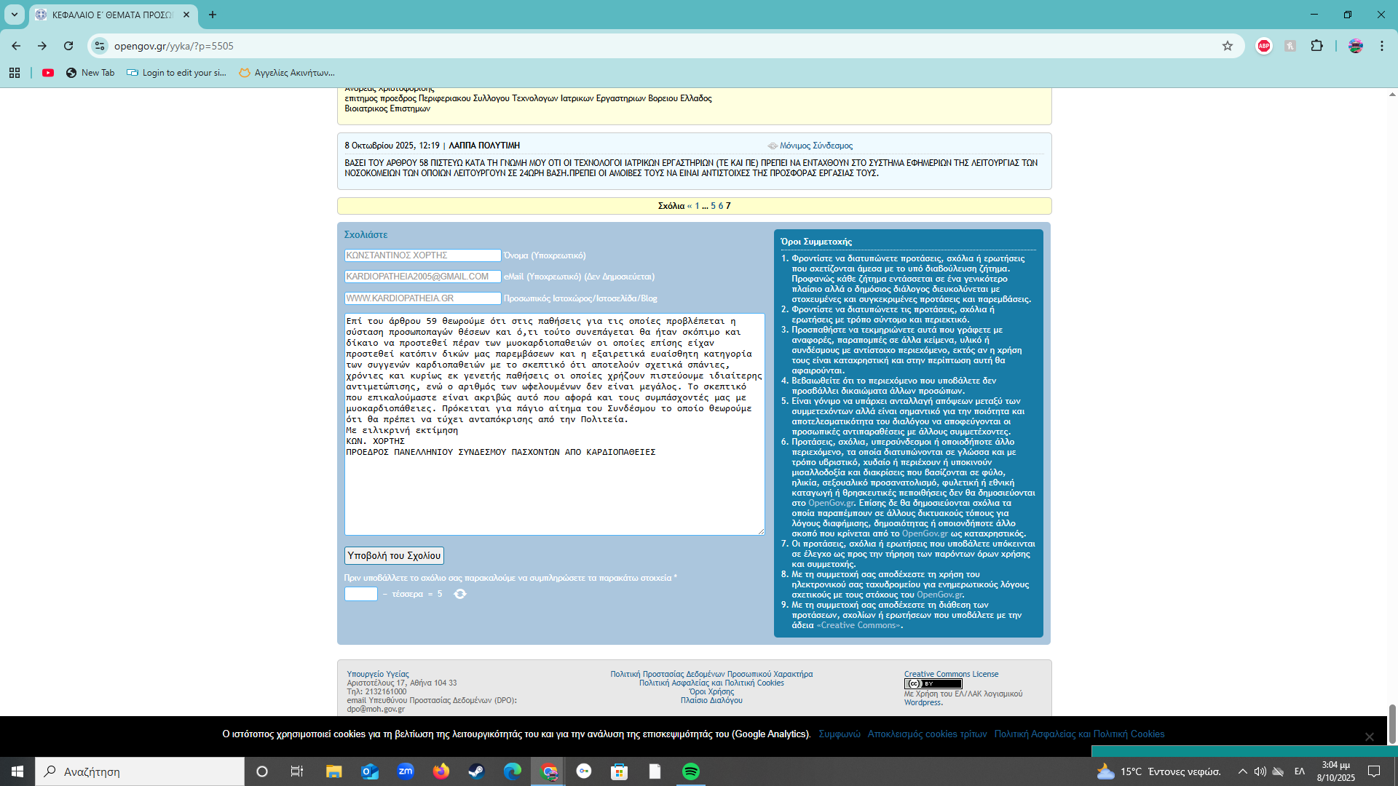This screenshot has height=786, width=1398.
Task: Launch Spotify from the taskbar
Action: 690,771
